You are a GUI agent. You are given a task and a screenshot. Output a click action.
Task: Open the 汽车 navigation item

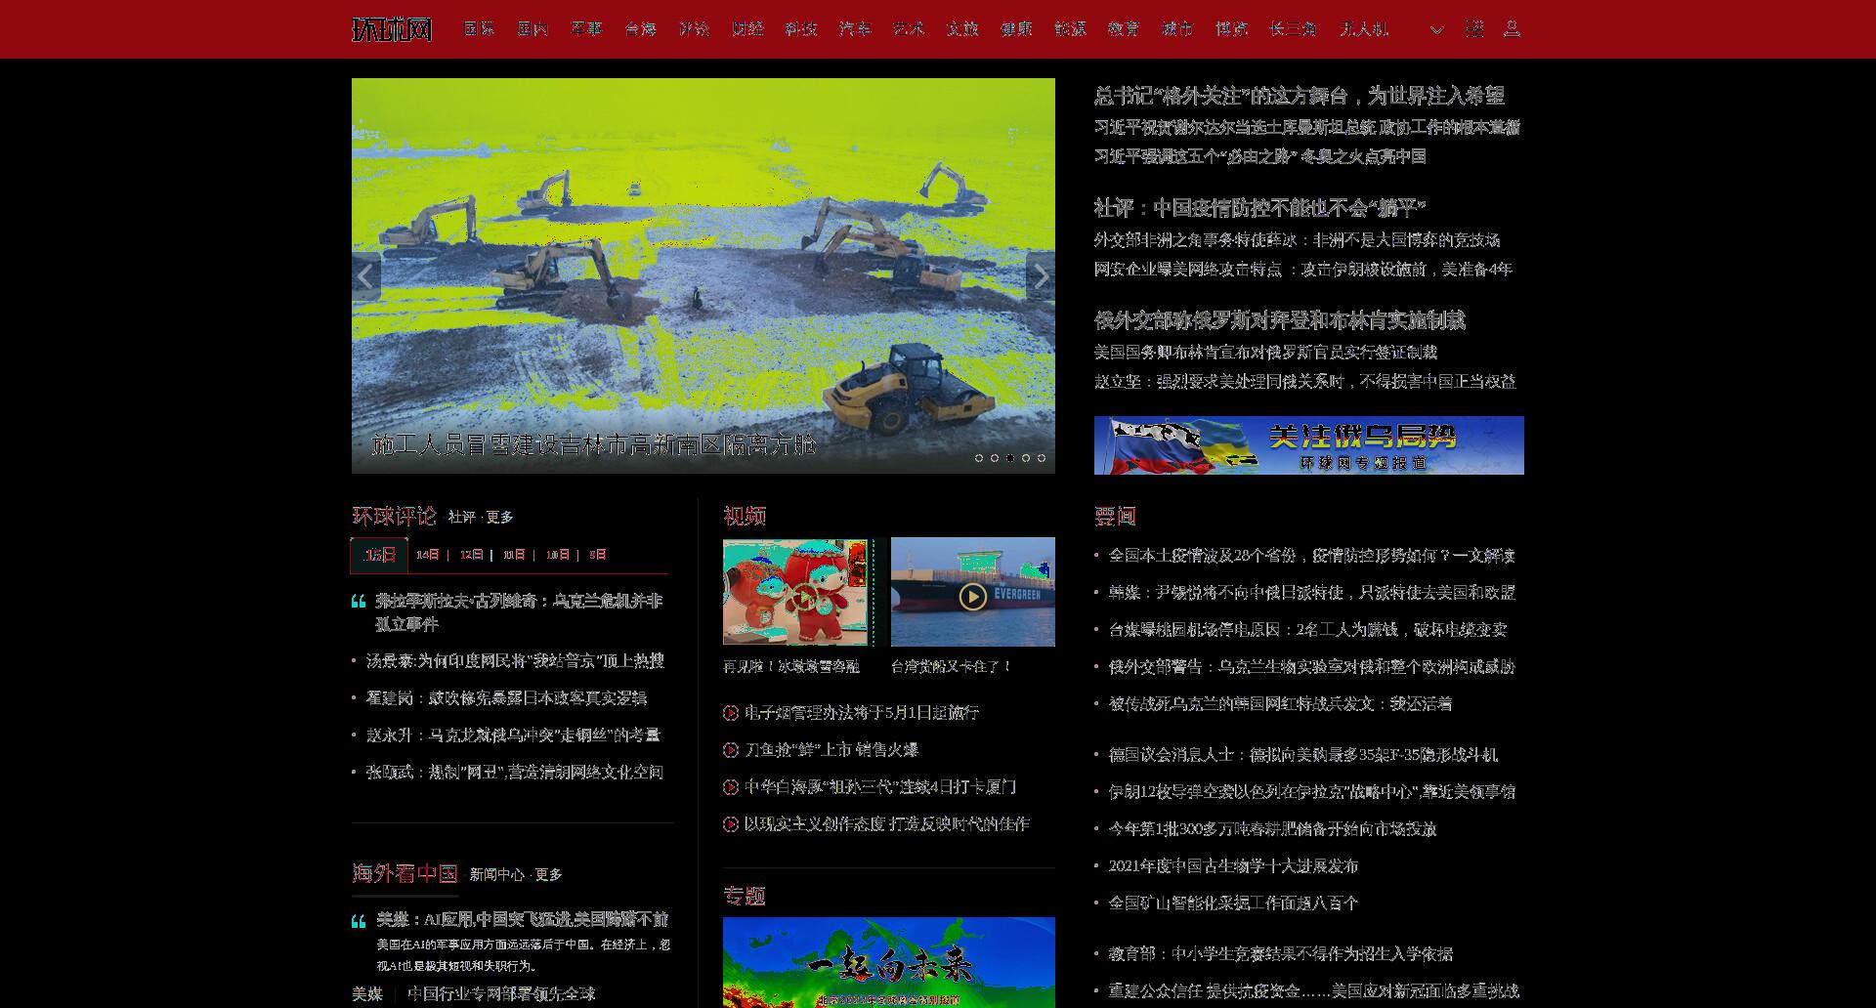point(855,29)
